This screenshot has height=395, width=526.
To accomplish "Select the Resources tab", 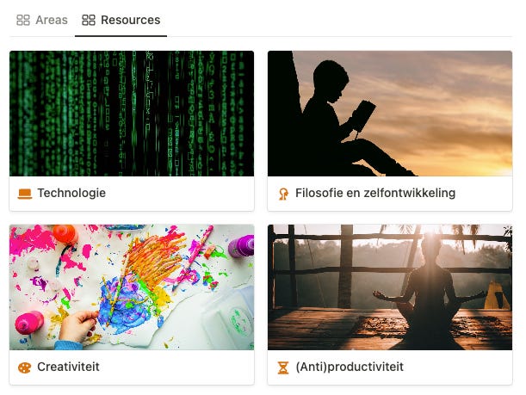I will [121, 20].
